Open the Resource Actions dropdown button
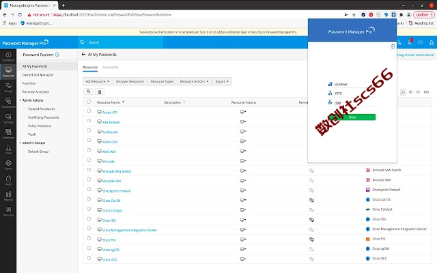437x273 pixels. [x=194, y=81]
